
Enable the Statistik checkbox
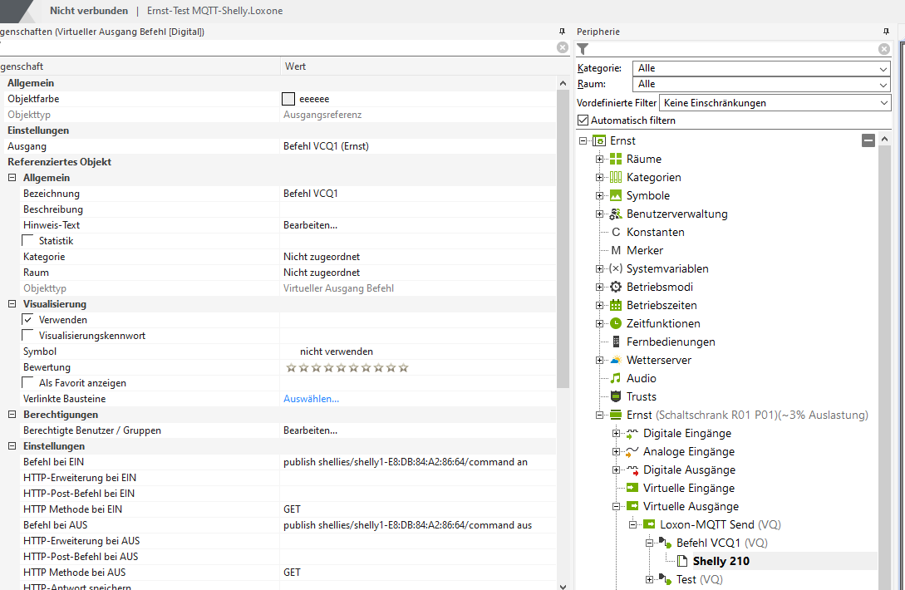pyautogui.click(x=28, y=241)
